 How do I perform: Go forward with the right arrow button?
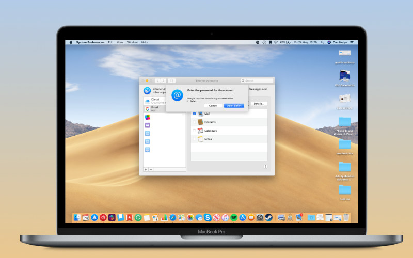click(x=163, y=81)
